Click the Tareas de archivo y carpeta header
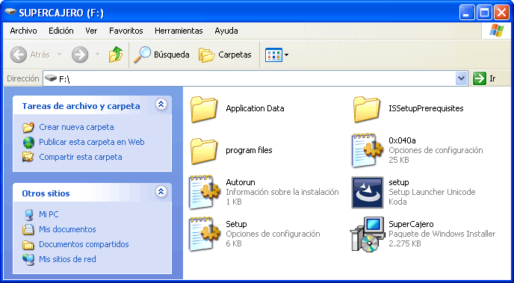Viewport: 514px width, 283px height. (x=81, y=106)
